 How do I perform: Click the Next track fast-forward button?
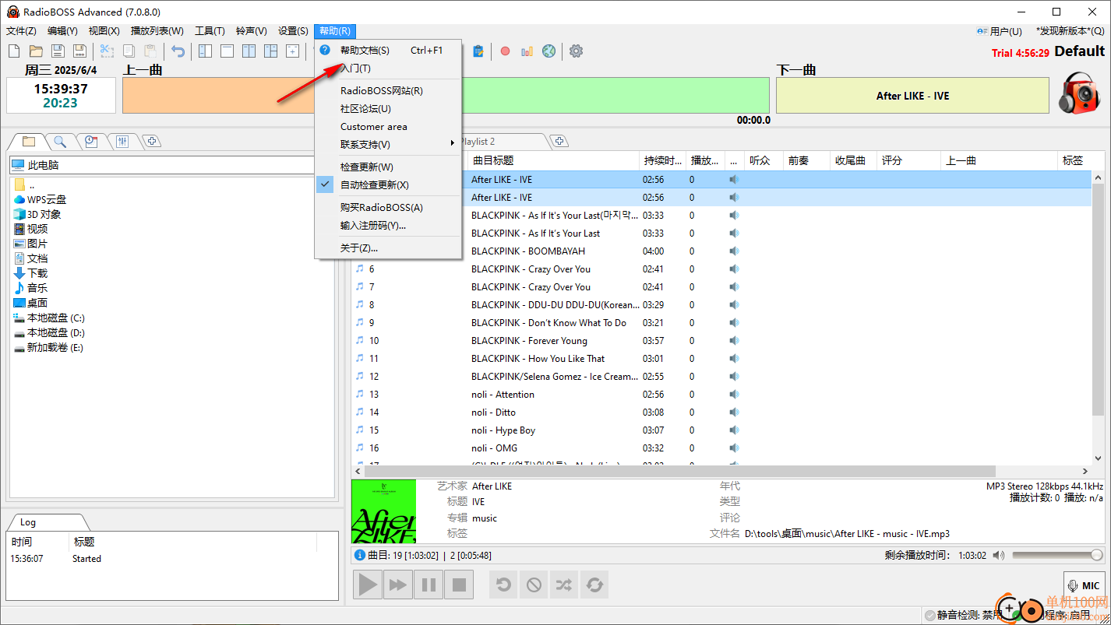pos(398,585)
